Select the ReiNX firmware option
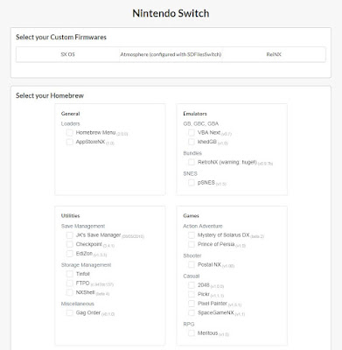 [x=274, y=54]
